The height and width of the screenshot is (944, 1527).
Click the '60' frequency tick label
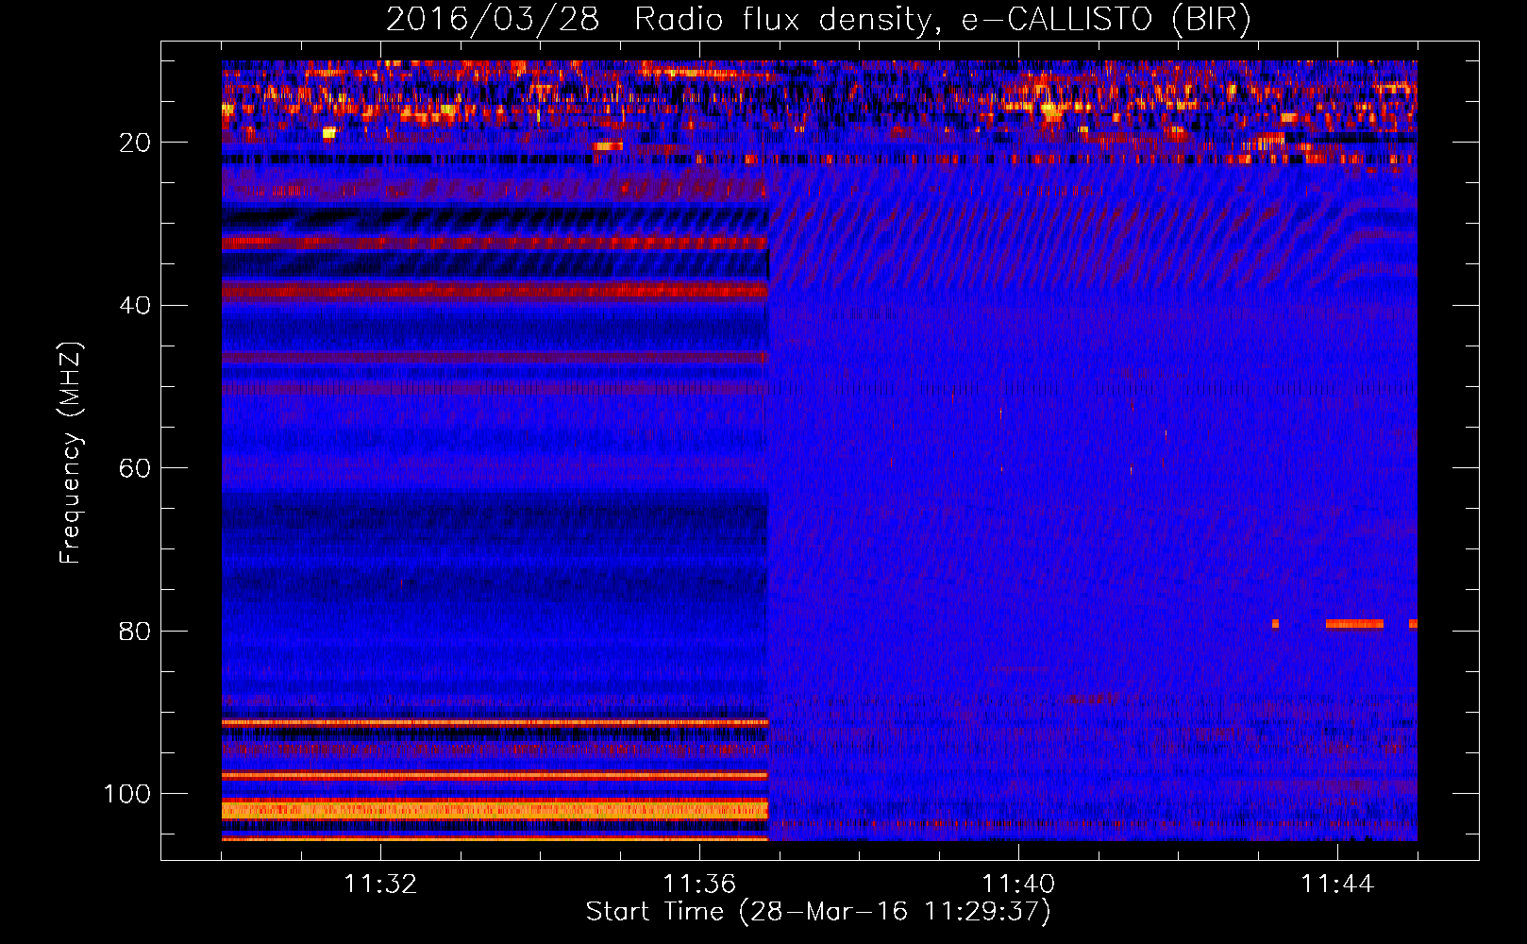[136, 468]
